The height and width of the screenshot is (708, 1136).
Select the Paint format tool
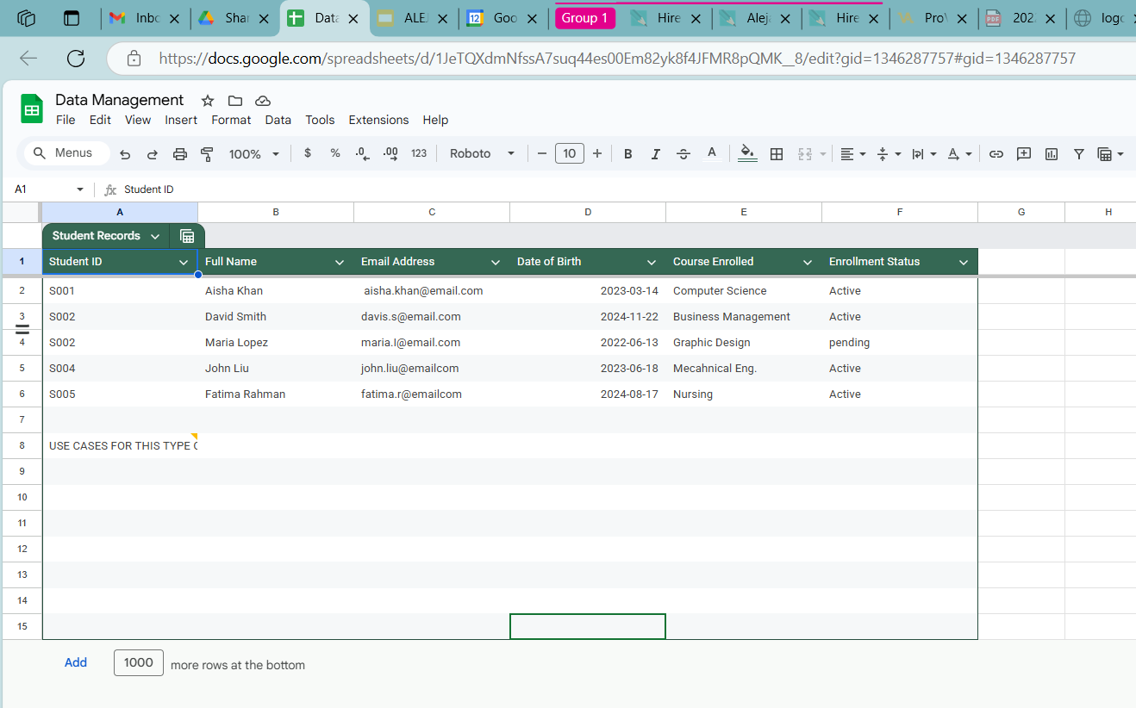click(207, 154)
